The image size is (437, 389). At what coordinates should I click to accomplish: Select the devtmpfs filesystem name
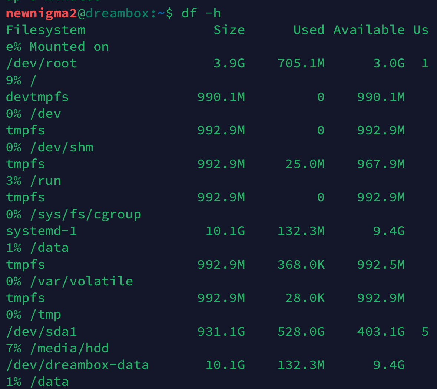click(x=37, y=97)
